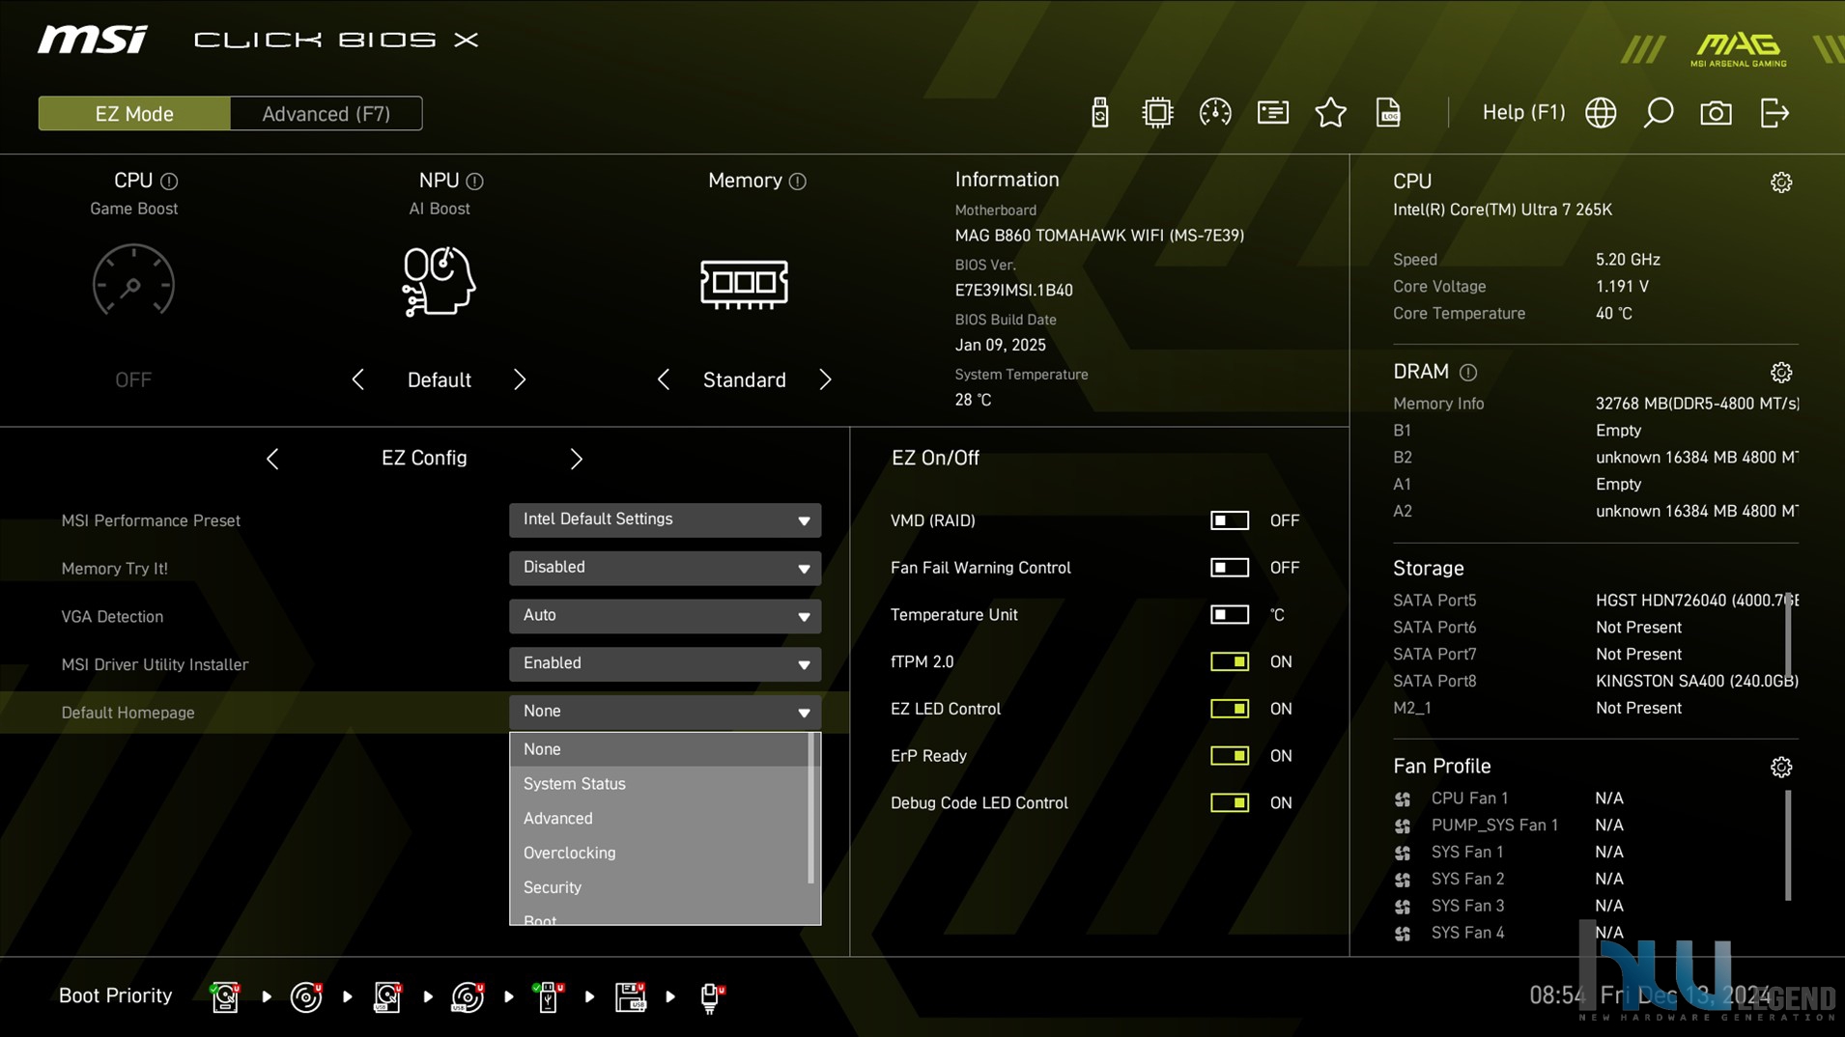Click the NPU AI Boost head icon
The width and height of the screenshot is (1845, 1037).
tap(439, 281)
